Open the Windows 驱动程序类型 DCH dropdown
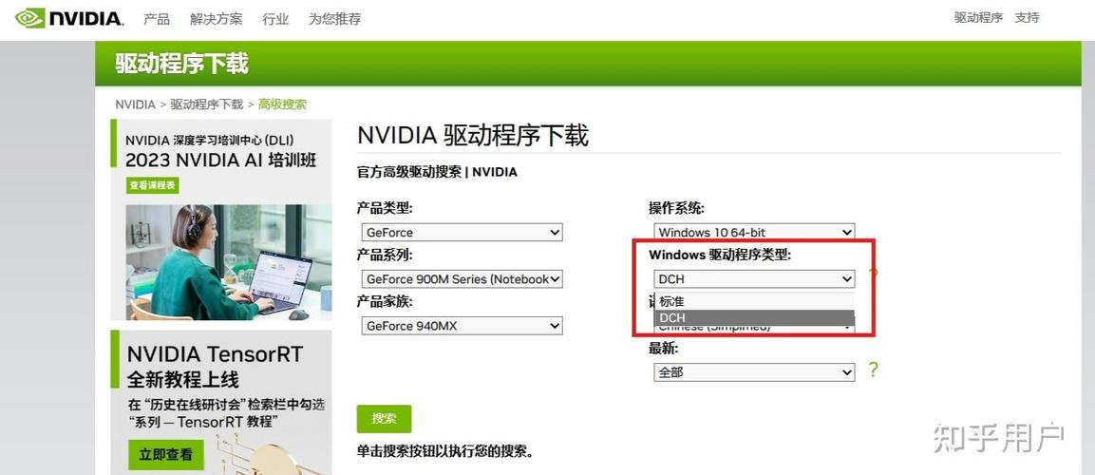This screenshot has width=1095, height=475. 754,278
